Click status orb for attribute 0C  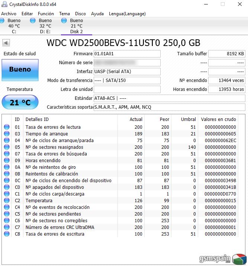point(7,180)
